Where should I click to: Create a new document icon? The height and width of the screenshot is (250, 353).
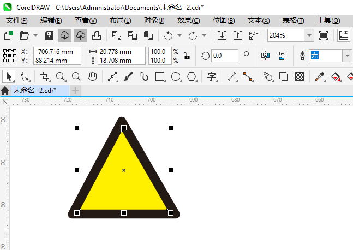tap(9, 35)
